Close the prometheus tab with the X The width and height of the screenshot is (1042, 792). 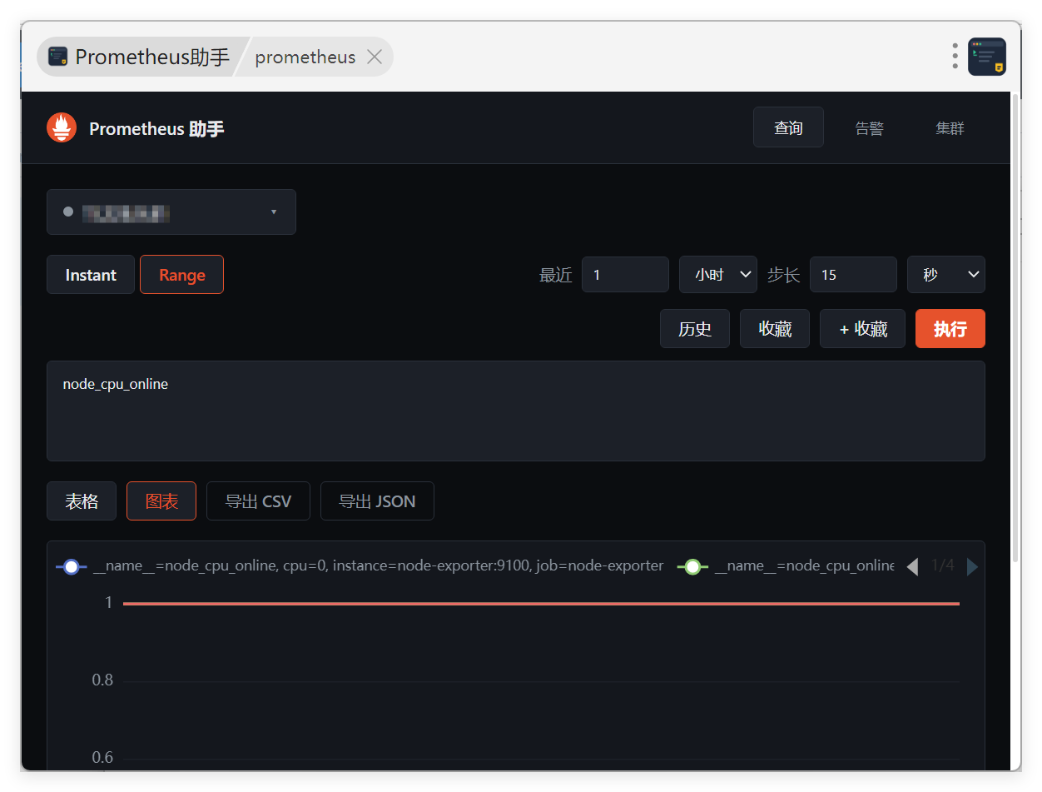tap(375, 57)
